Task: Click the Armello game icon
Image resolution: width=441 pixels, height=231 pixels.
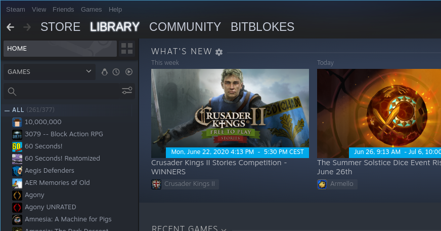Action: 322,184
